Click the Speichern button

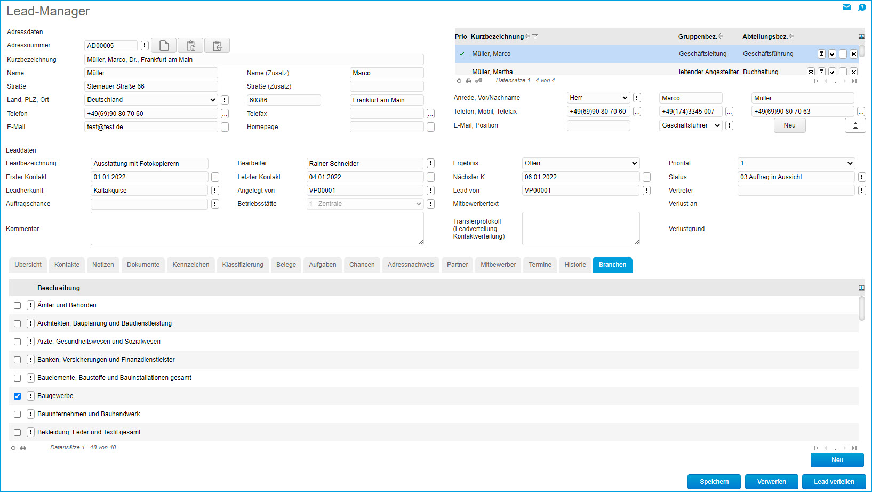pyautogui.click(x=714, y=482)
